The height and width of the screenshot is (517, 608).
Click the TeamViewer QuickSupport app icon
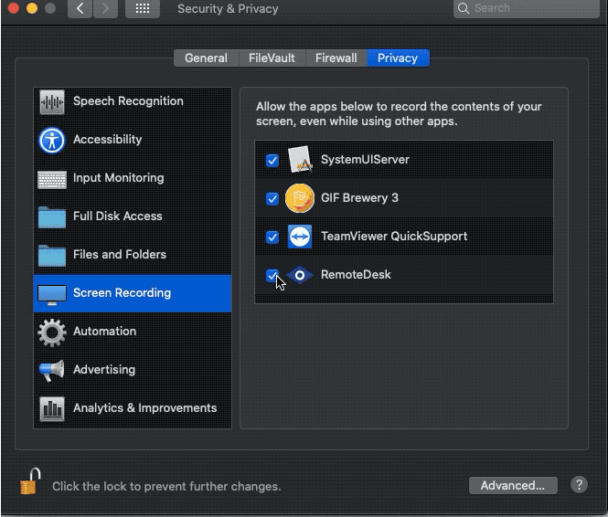[300, 237]
